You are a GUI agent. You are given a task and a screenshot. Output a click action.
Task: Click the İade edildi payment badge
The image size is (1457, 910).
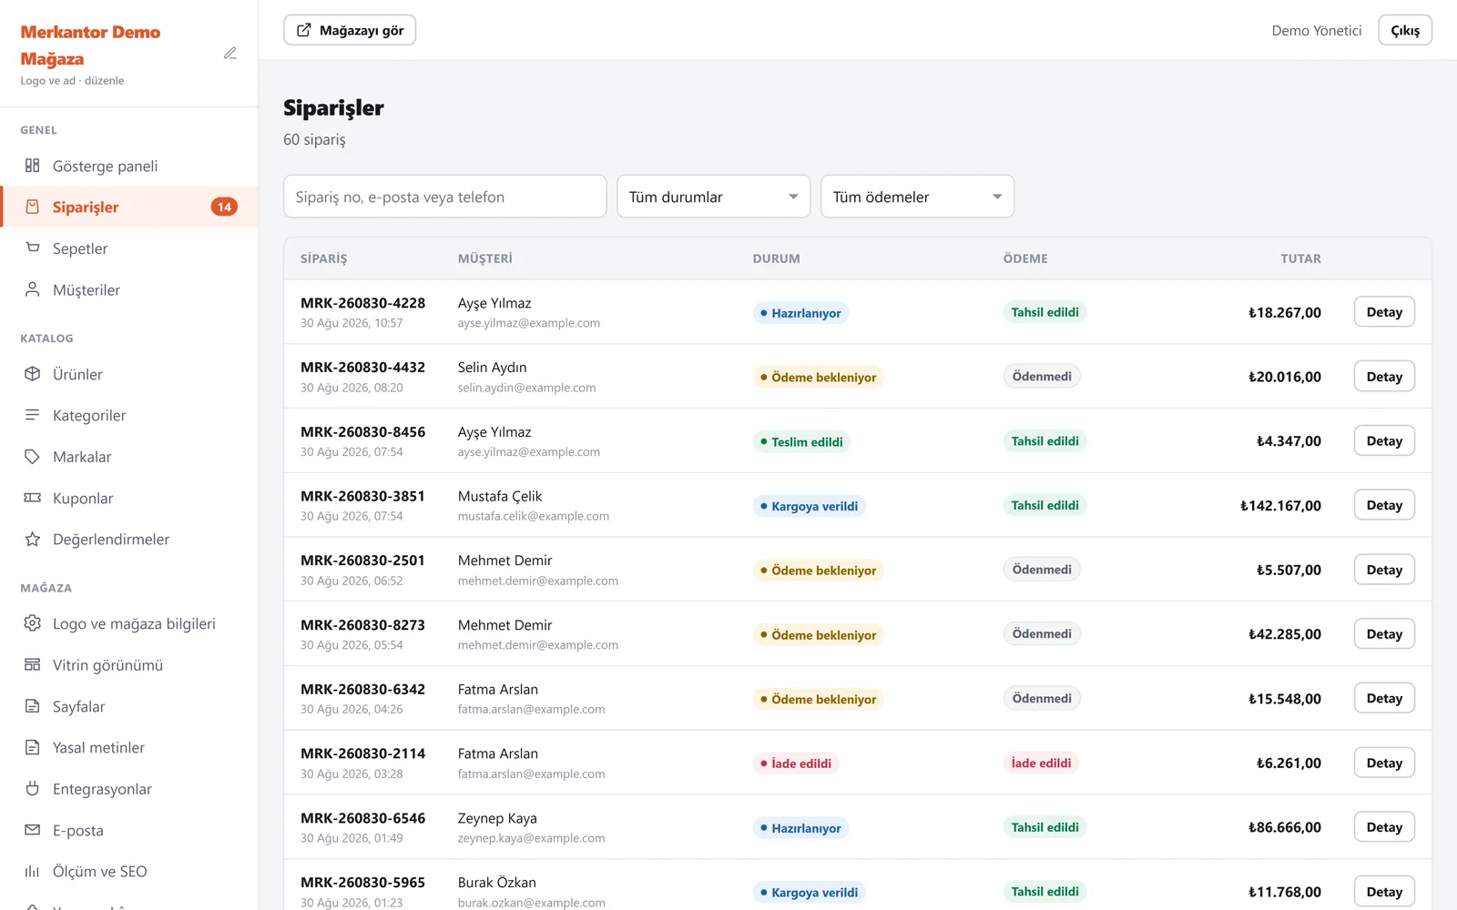tap(1041, 763)
